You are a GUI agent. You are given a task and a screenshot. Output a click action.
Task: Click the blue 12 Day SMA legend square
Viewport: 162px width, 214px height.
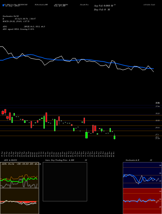tap(4, 6)
